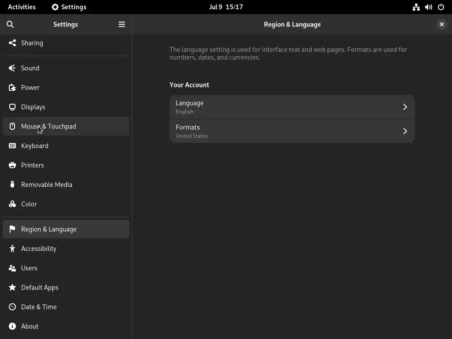Open the hamburger menu in Settings sidebar
Screen dimensions: 452x339
point(122,24)
